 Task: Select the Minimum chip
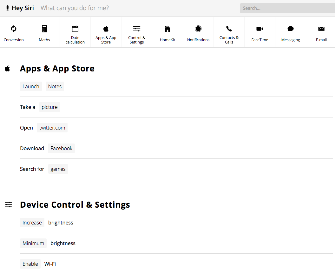33,243
